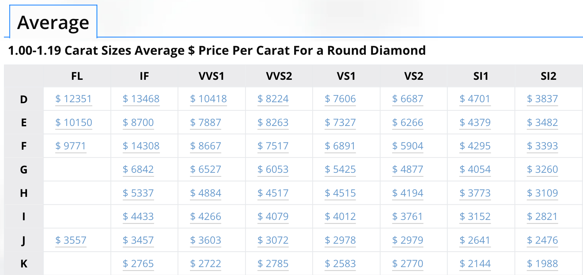583x275 pixels.
Task: Click the G color row header
Action: pos(24,170)
